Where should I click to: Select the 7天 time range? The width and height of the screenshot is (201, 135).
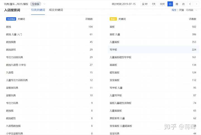coord(154,4)
